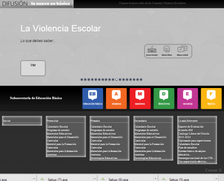Open the green D directivos tile
The height and width of the screenshot is (181, 224).
point(164,98)
